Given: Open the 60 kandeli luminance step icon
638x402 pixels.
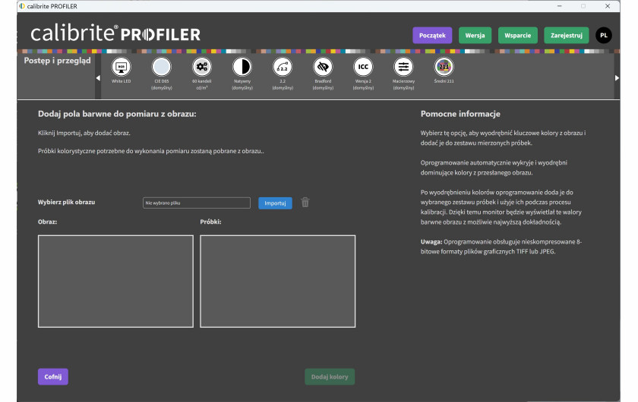Looking at the screenshot, I should [202, 67].
